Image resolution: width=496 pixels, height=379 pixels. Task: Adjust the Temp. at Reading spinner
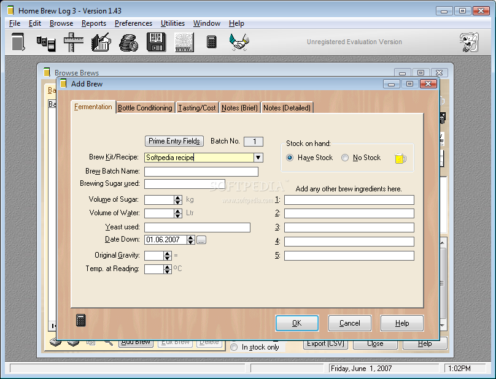pos(168,269)
